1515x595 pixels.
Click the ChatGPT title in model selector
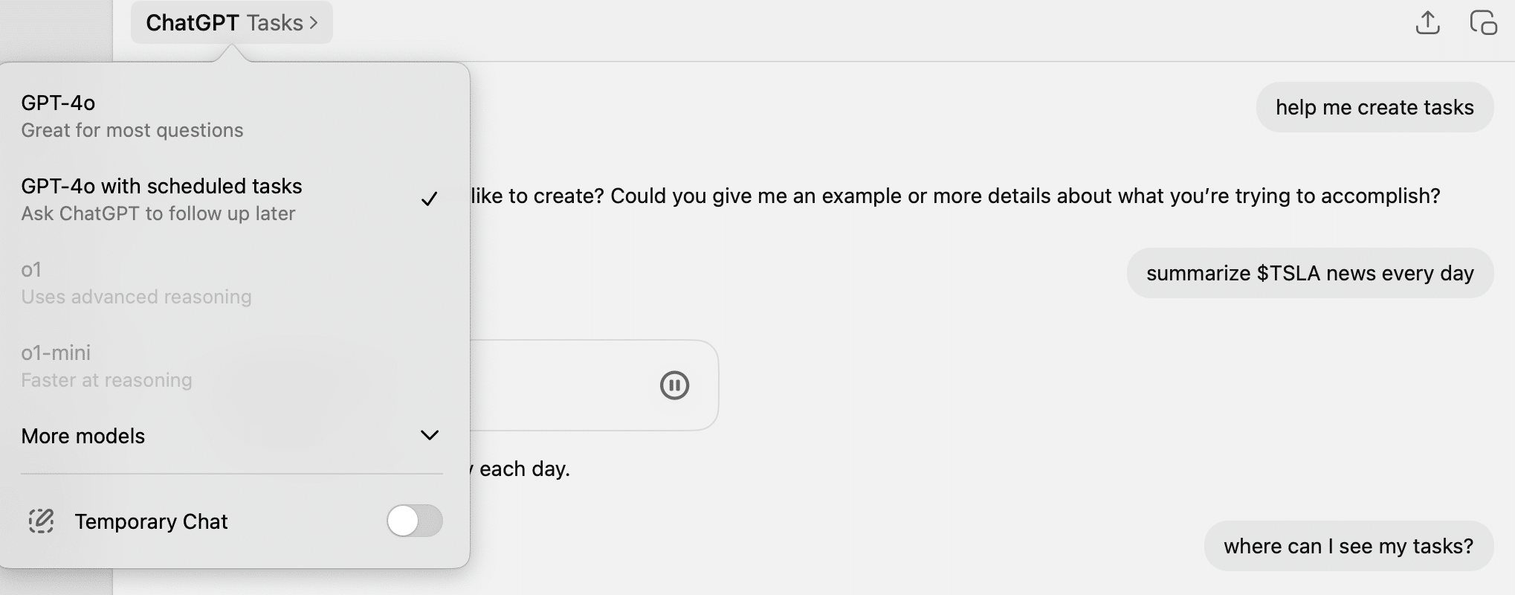point(192,23)
